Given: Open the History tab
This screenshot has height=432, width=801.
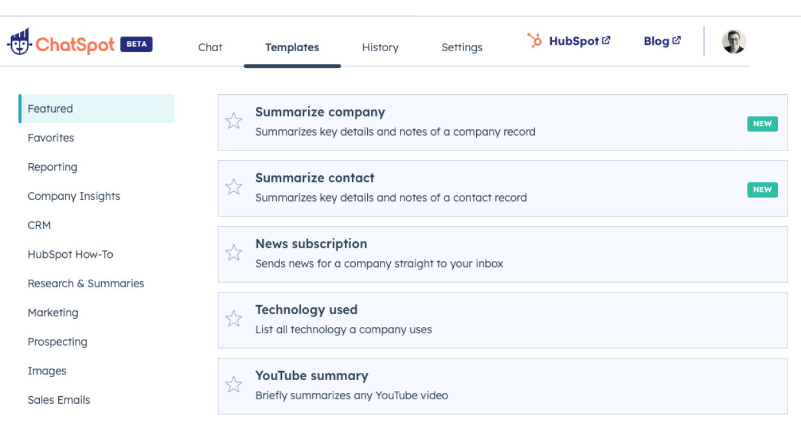Looking at the screenshot, I should point(380,47).
